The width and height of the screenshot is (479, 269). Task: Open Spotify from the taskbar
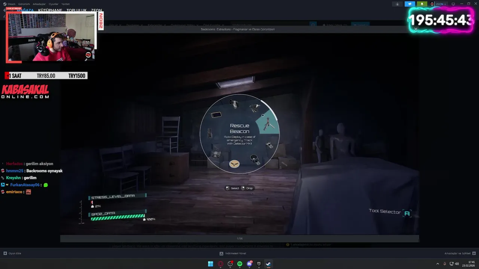coord(240,264)
